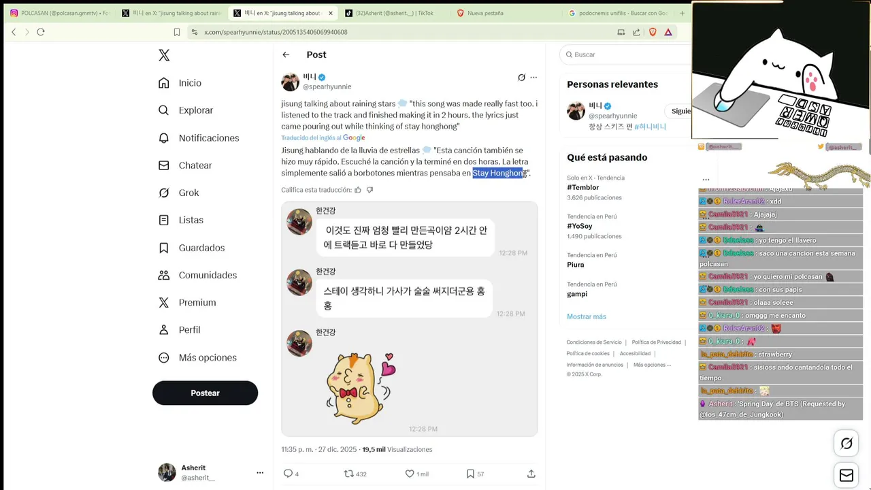Go back with the Post arrow
This screenshot has width=871, height=490.
[286, 54]
